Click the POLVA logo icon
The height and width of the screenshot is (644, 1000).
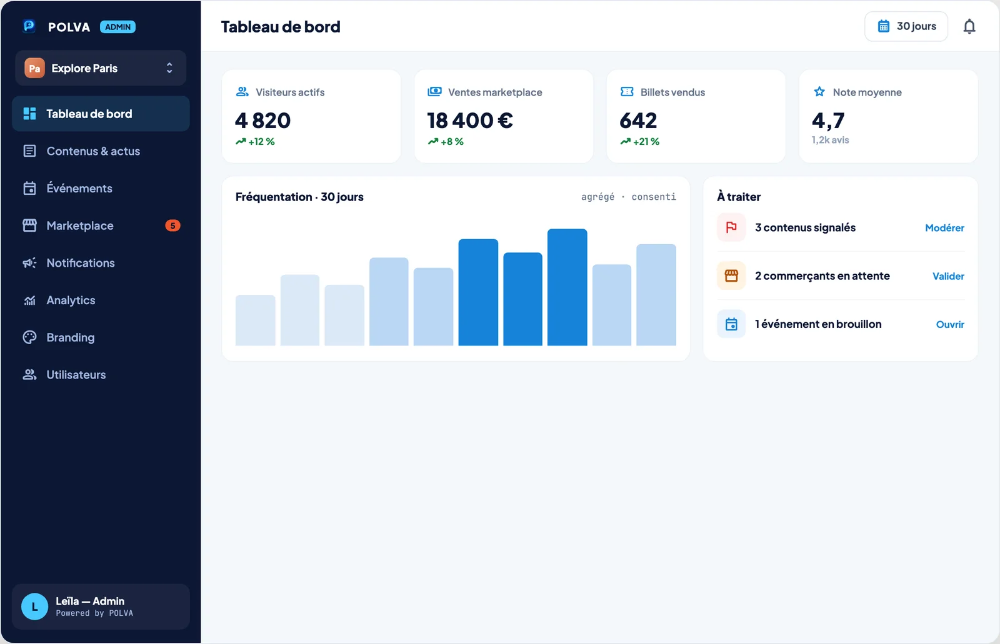click(x=29, y=26)
